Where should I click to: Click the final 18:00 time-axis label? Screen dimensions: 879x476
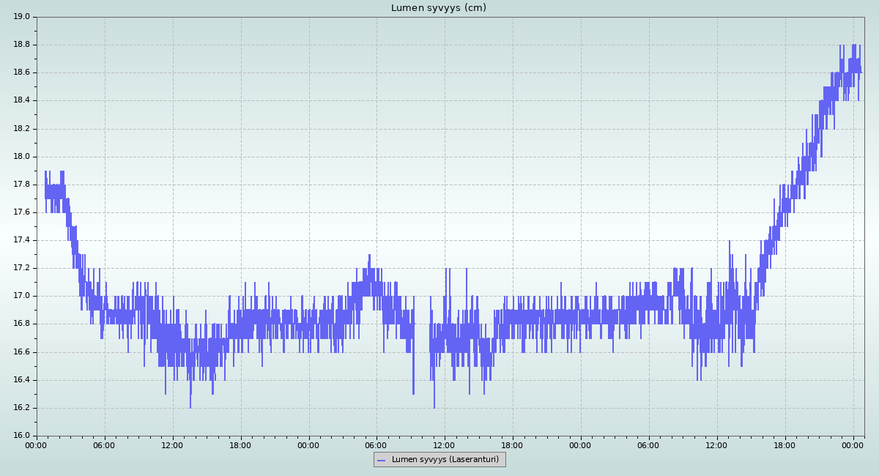(785, 445)
